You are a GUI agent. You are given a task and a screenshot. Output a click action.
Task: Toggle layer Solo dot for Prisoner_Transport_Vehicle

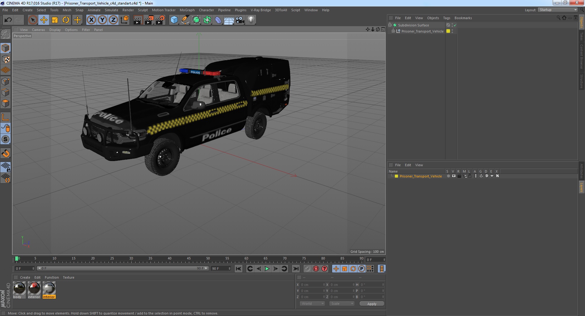coord(448,176)
